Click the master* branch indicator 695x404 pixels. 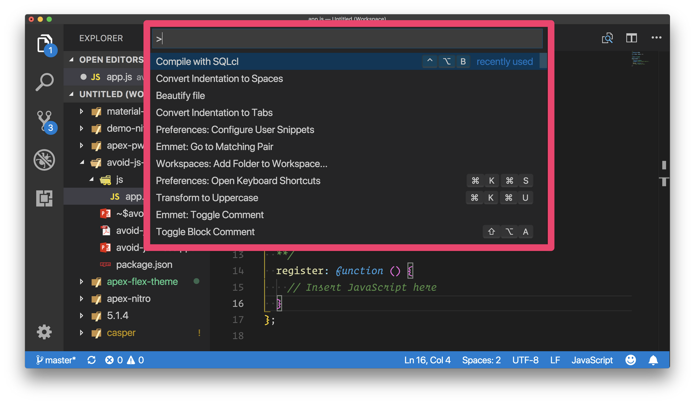pos(56,360)
